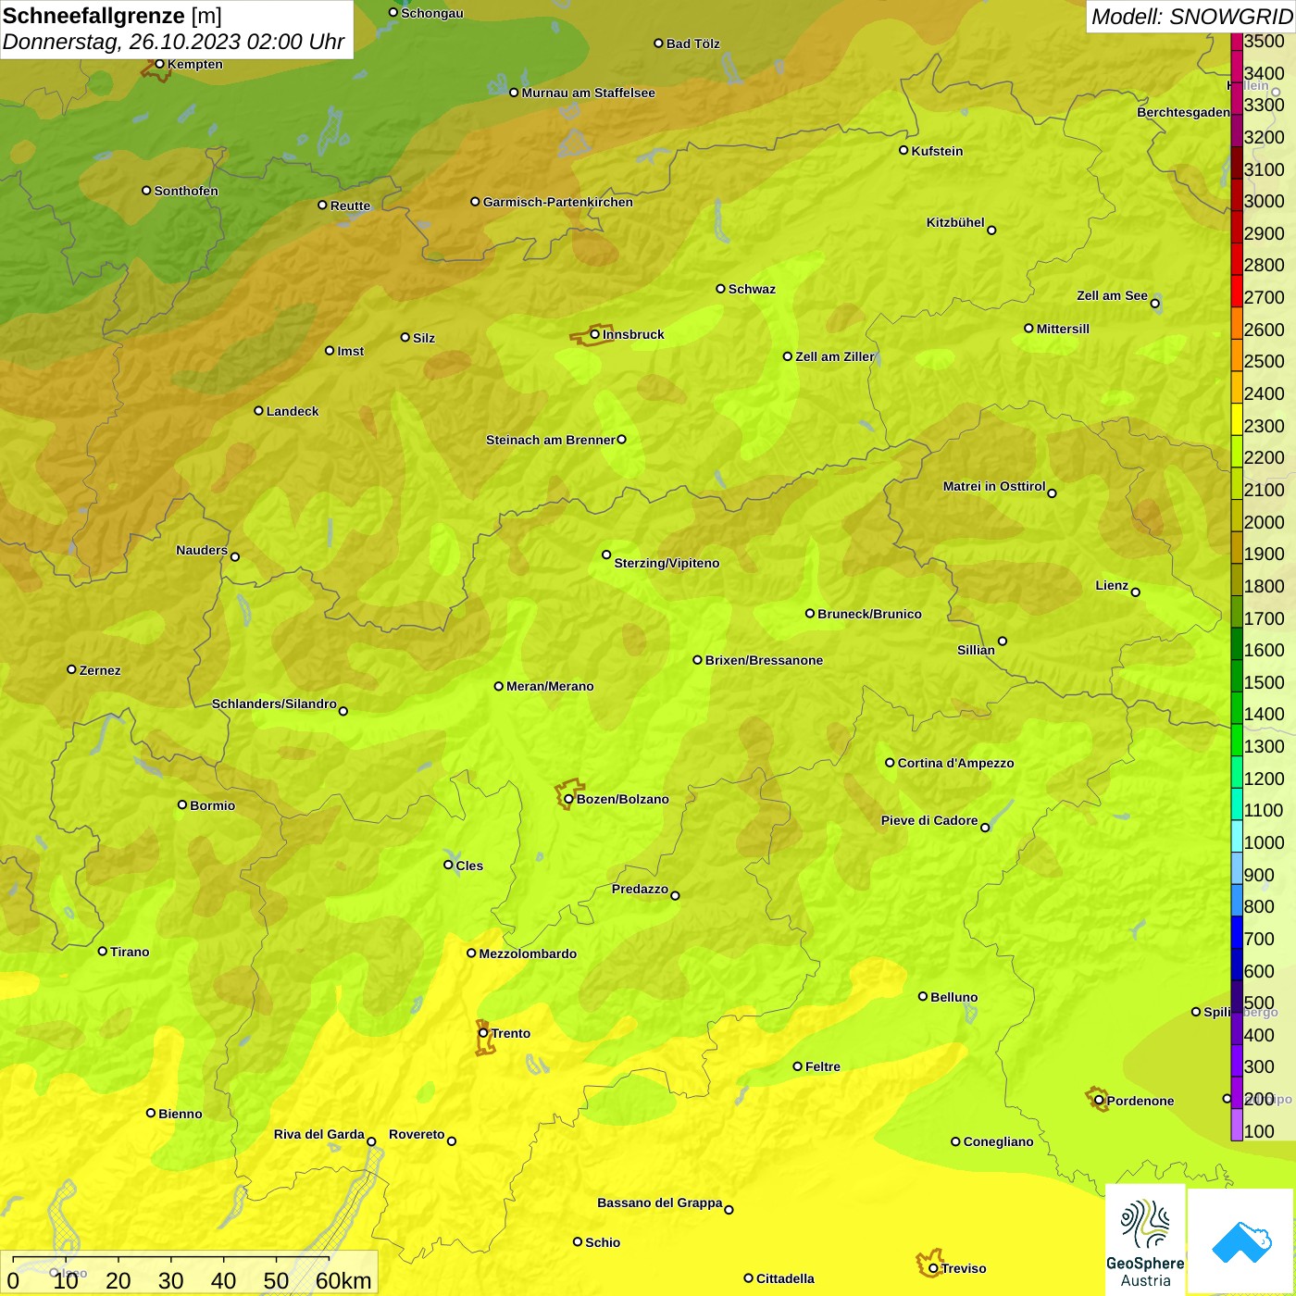Click the Kufstein location dot
1296x1296 pixels.
(903, 150)
